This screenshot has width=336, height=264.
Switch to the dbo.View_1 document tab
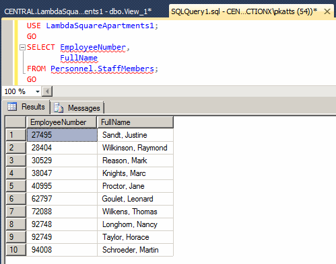point(78,11)
